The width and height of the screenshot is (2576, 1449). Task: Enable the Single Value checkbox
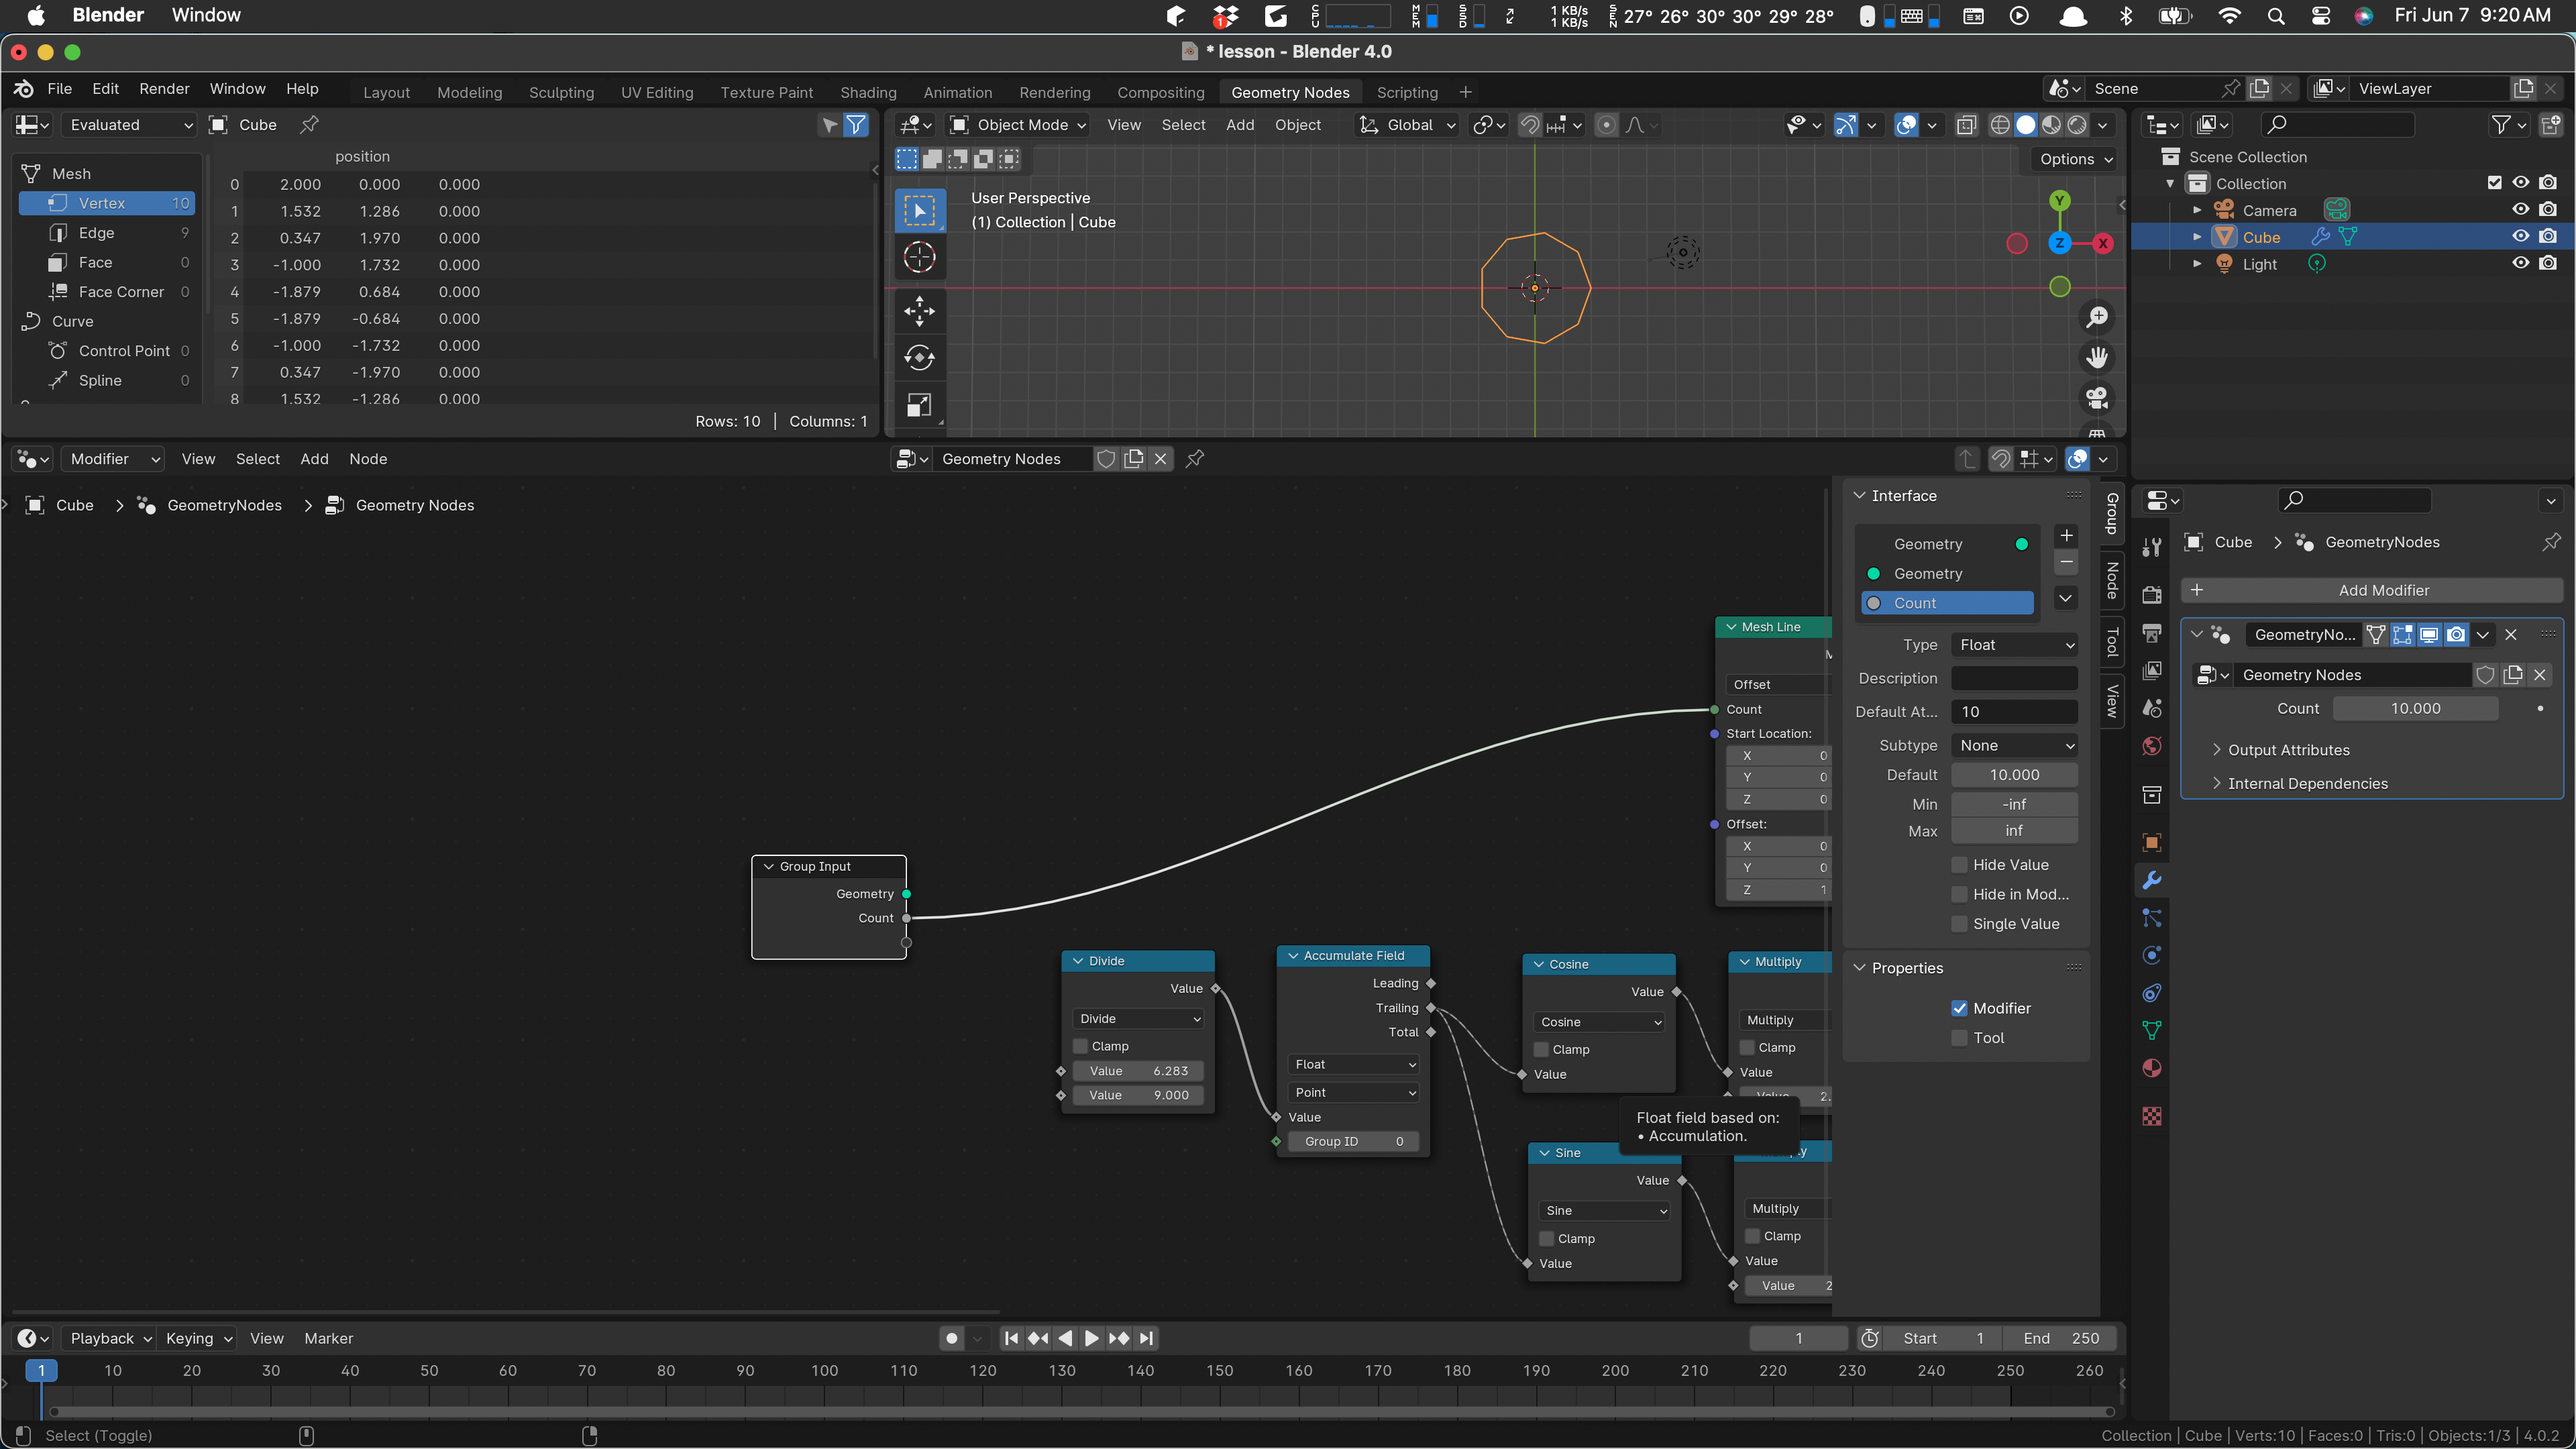pyautogui.click(x=1960, y=924)
